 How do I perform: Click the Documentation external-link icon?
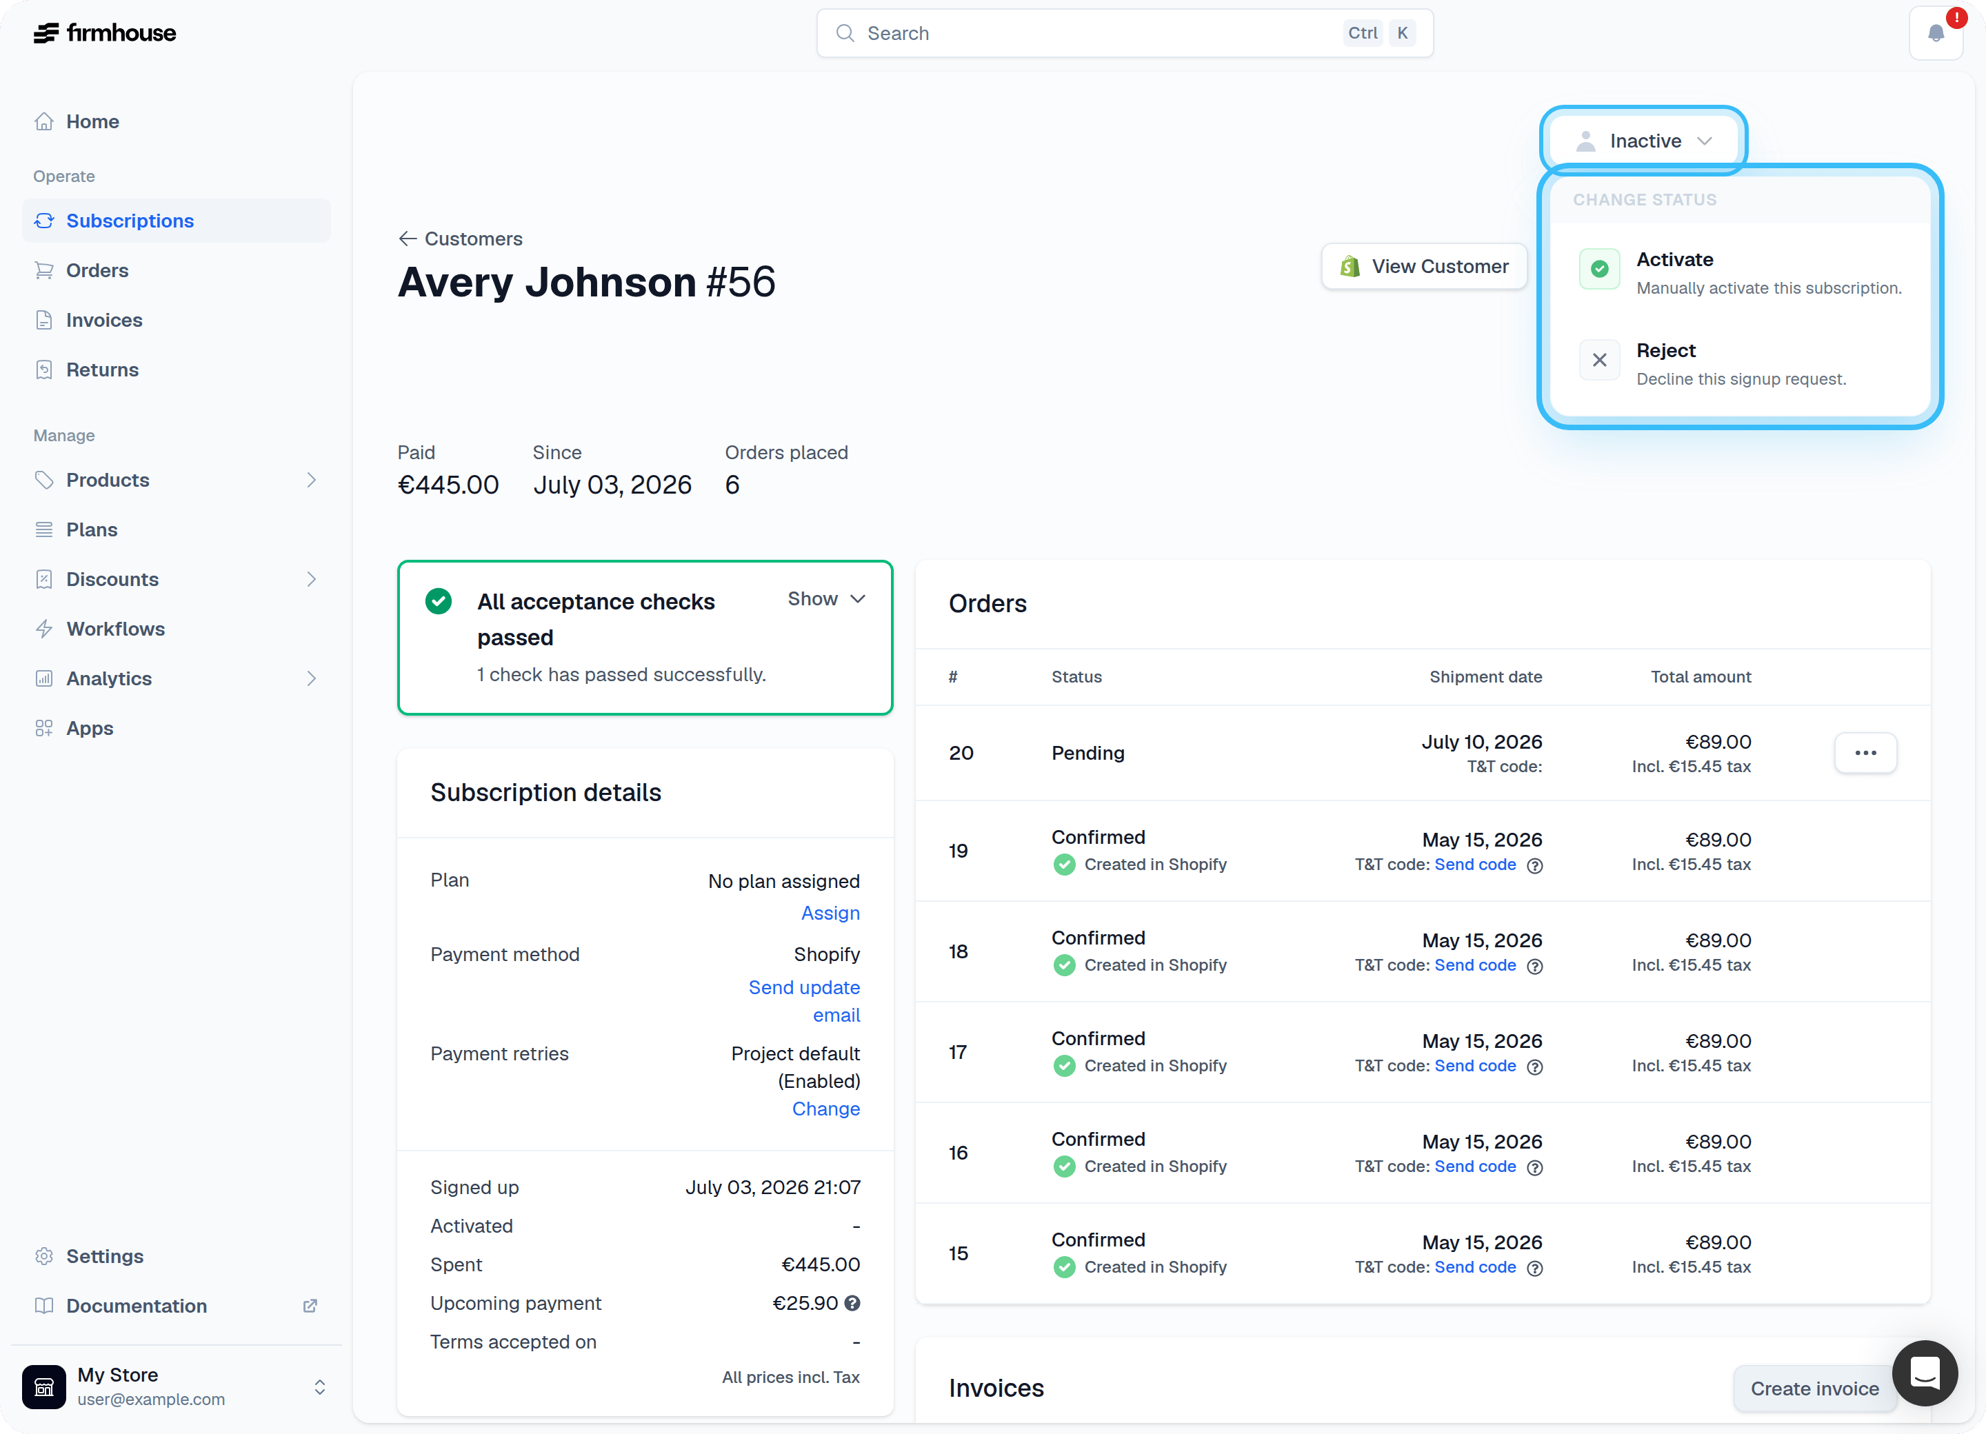coord(310,1305)
